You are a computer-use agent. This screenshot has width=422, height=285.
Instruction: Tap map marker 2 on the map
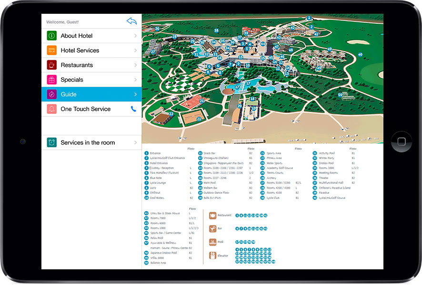click(311, 27)
